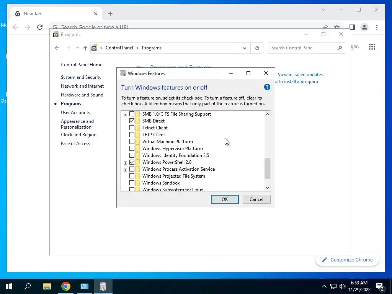Open Chrome three-dot menu
The height and width of the screenshot is (294, 392).
click(377, 27)
